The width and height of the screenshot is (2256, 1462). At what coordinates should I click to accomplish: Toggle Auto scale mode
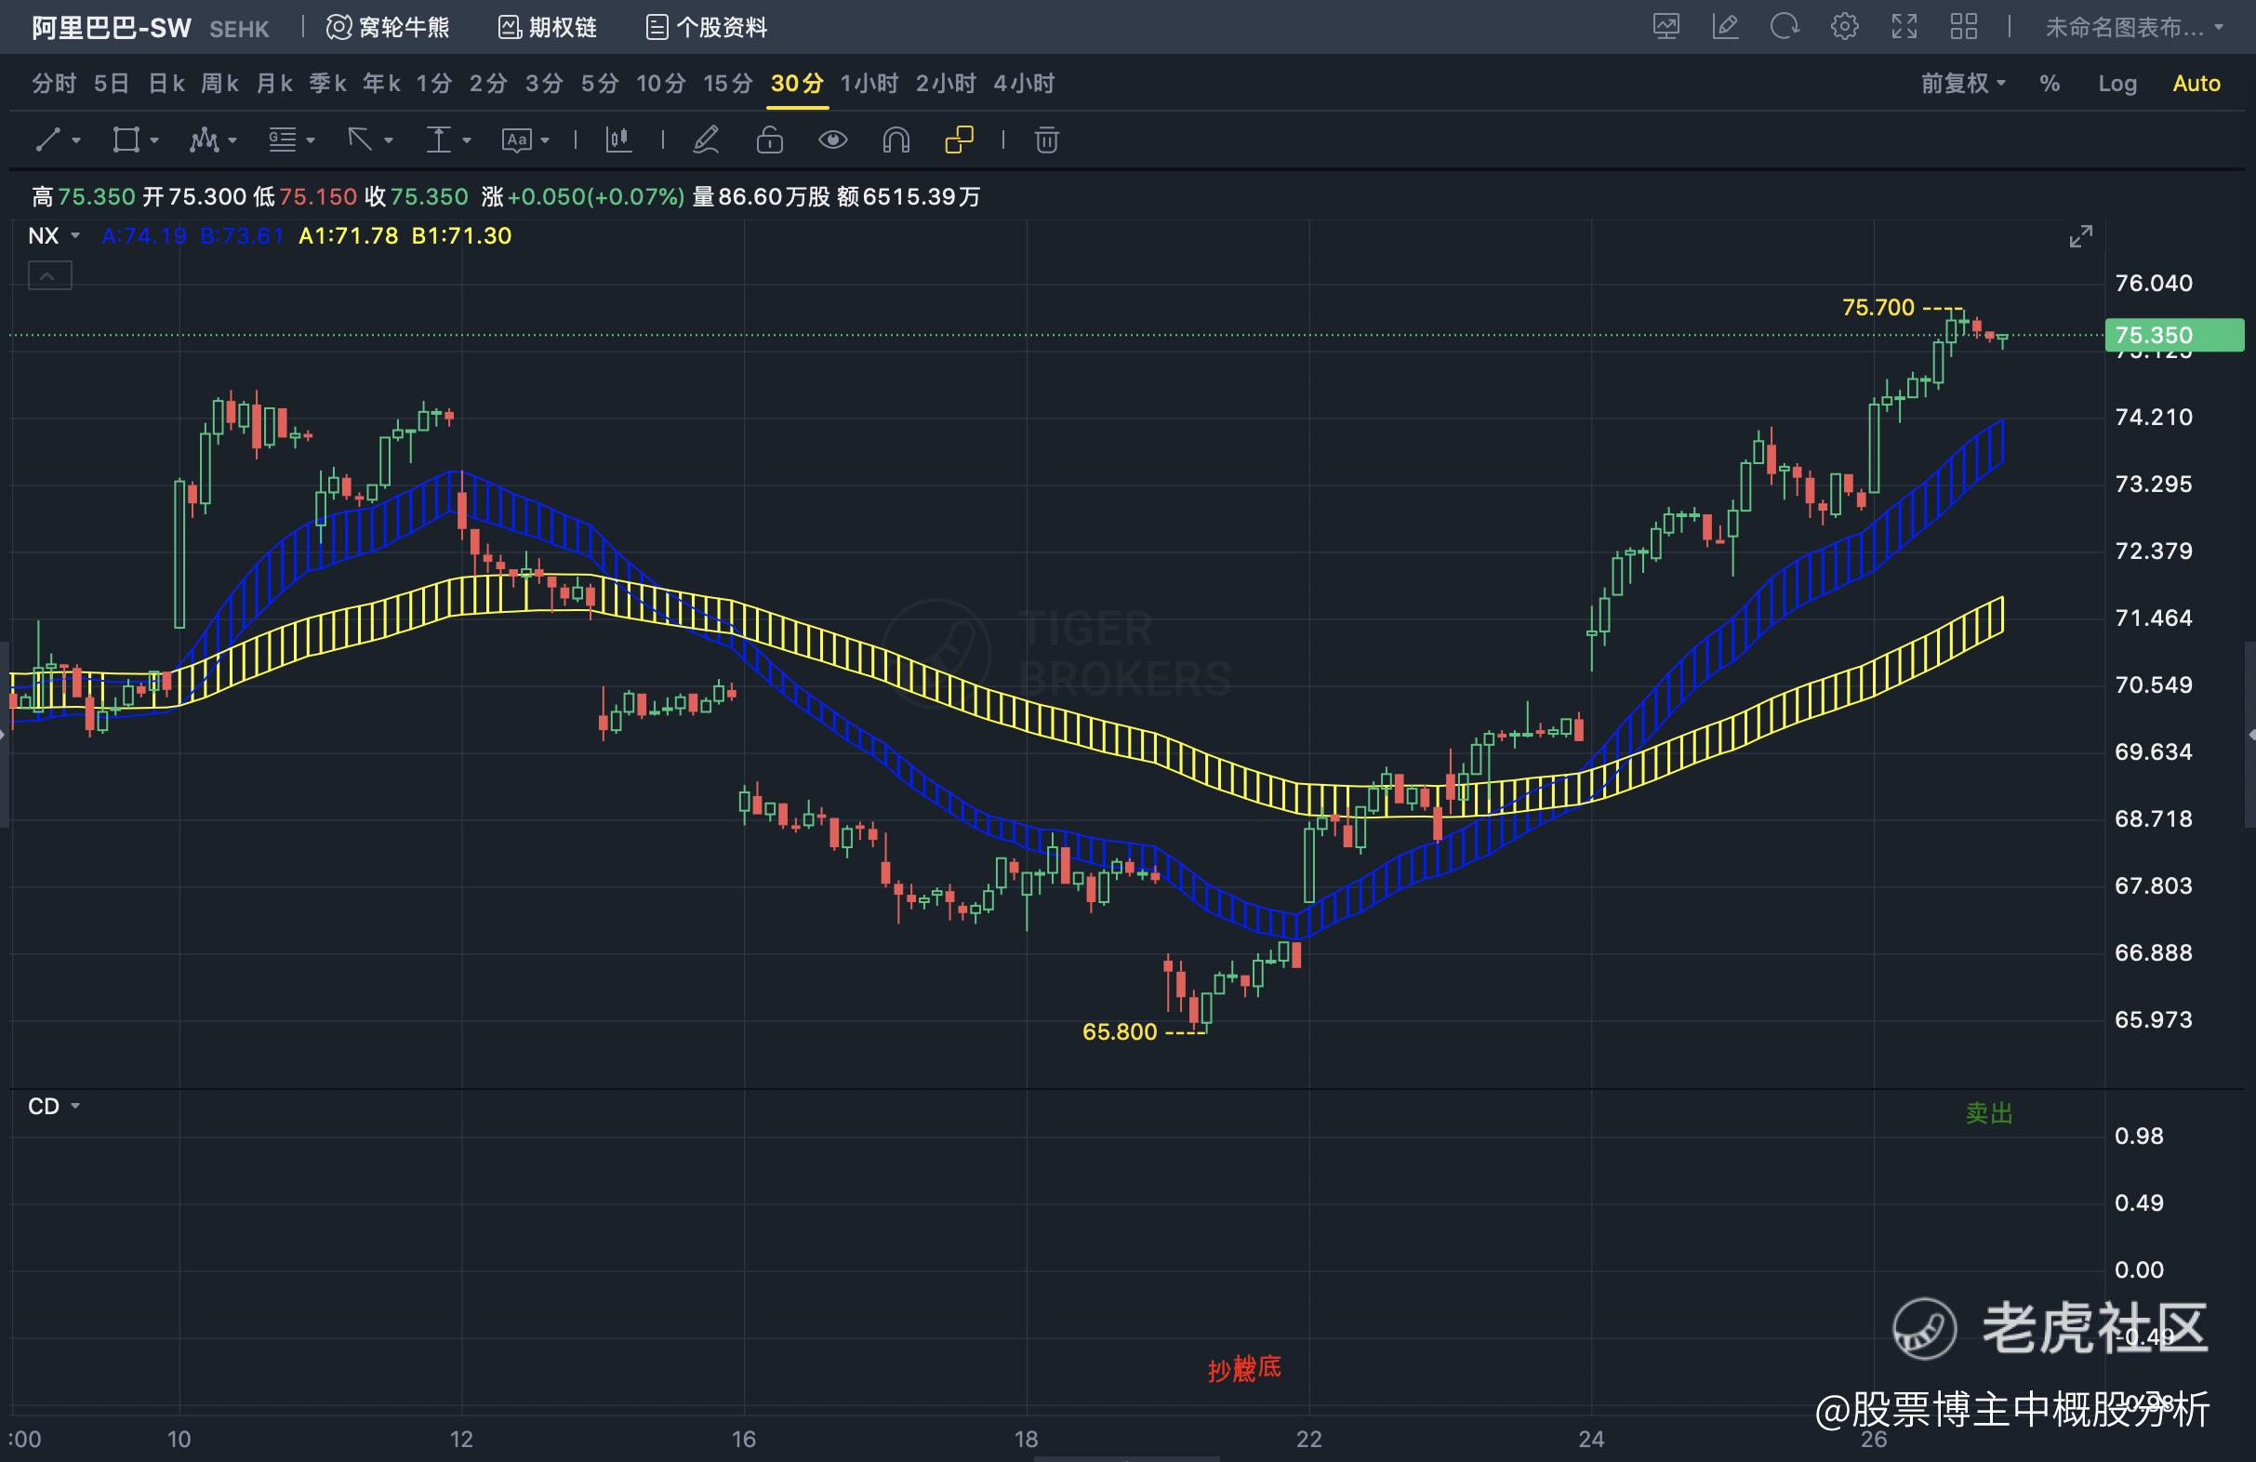[2196, 84]
